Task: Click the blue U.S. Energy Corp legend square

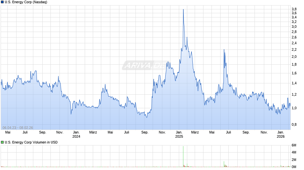Action: [2, 2]
